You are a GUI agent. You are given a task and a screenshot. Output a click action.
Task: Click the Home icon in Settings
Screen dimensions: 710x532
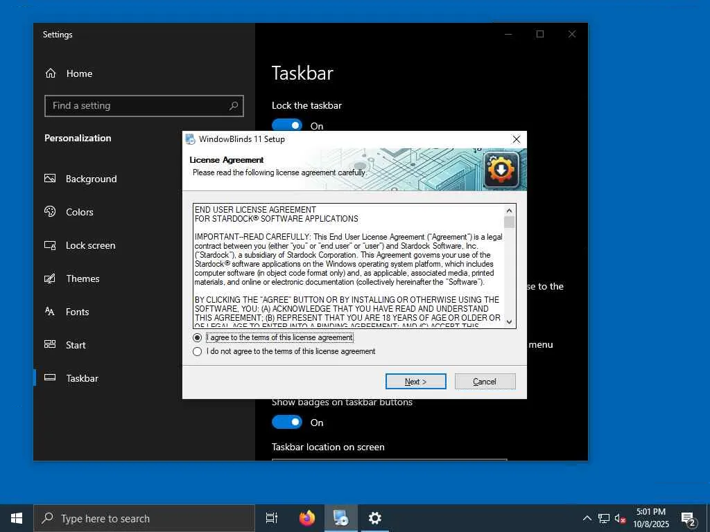pos(50,73)
